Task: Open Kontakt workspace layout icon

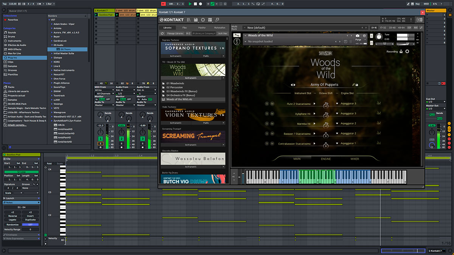Action: coord(210,20)
